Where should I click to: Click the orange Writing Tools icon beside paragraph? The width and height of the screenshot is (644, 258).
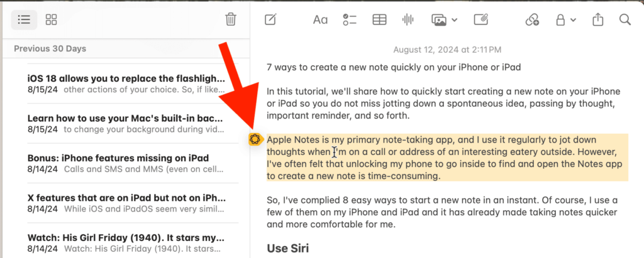[255, 139]
